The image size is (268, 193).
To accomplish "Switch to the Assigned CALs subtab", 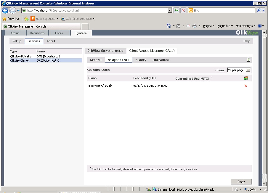I will coord(118,60).
